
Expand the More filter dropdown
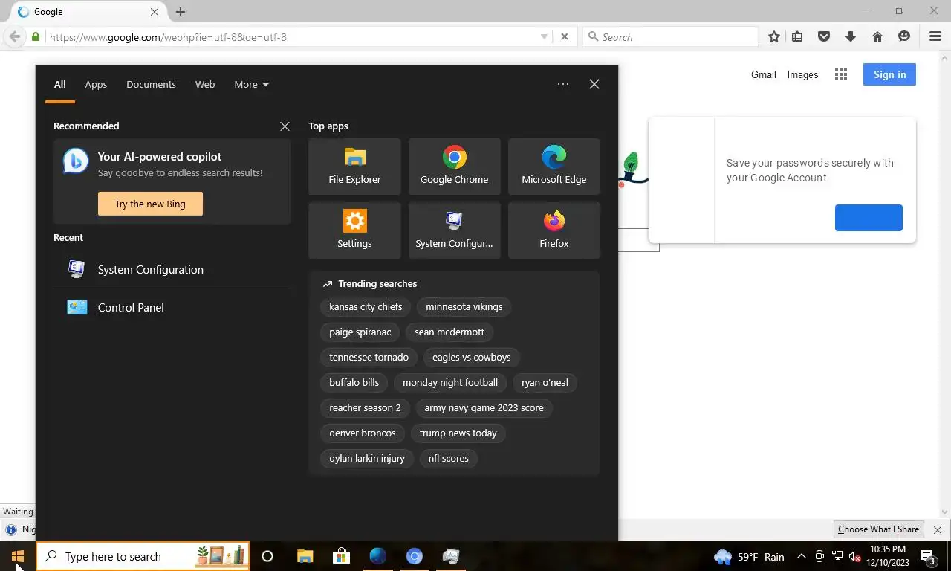[x=252, y=84]
